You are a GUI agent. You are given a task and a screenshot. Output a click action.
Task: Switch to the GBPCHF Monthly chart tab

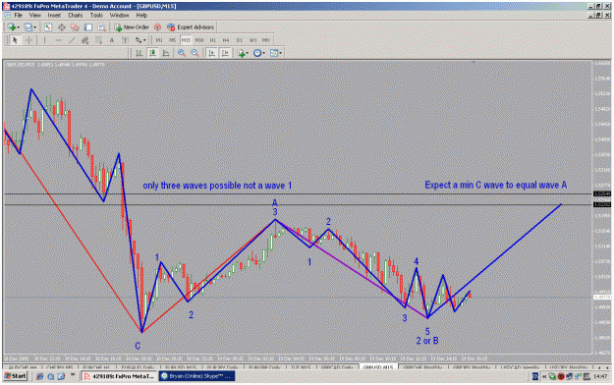tap(422, 367)
